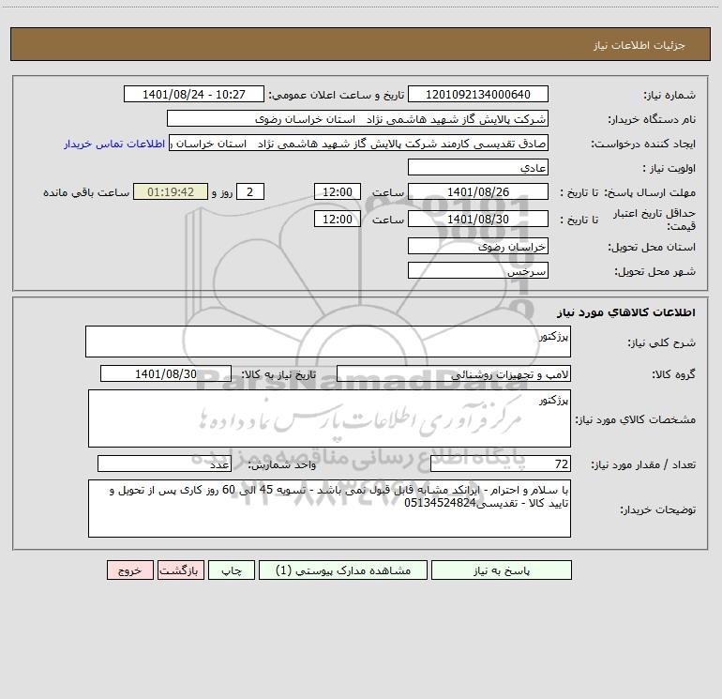Click the goods need date 1401/08/30 field
Image resolution: width=722 pixels, height=699 pixels.
(166, 373)
